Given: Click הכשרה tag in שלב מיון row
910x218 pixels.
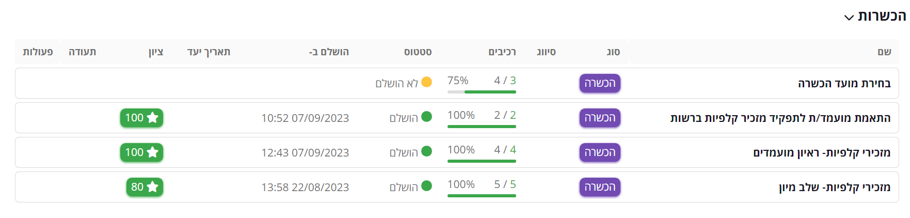Looking at the screenshot, I should 600,187.
